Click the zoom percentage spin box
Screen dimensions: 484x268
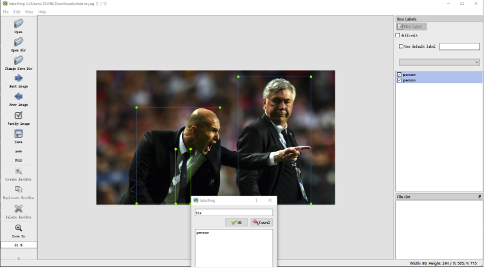pyautogui.click(x=19, y=245)
